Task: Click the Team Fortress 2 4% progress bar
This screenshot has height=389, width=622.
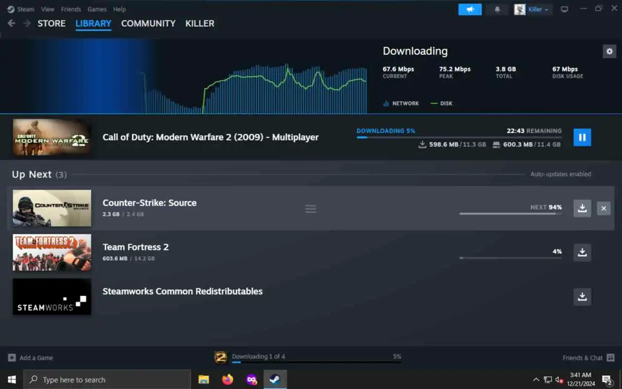Action: coord(510,258)
